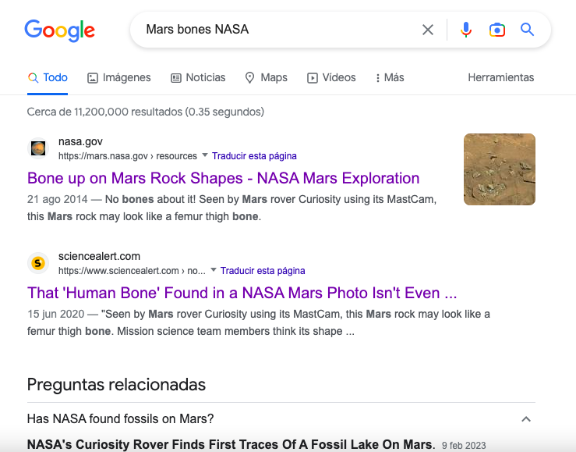Viewport: 576px width, 452px height.
Task: Click the blue magnifier search icon
Action: 527,30
